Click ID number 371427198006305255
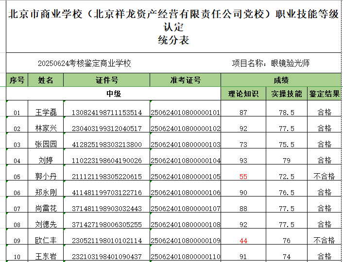Screen dimensions: 343x262 pos(107,225)
